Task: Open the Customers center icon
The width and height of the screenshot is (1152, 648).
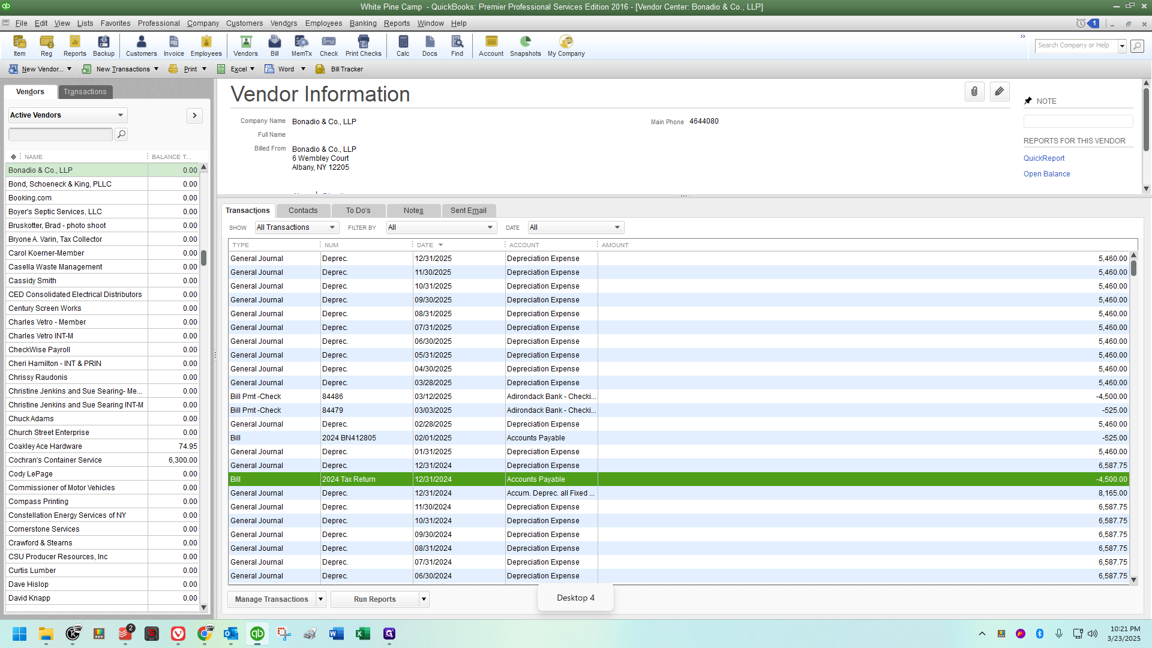Action: 142,46
